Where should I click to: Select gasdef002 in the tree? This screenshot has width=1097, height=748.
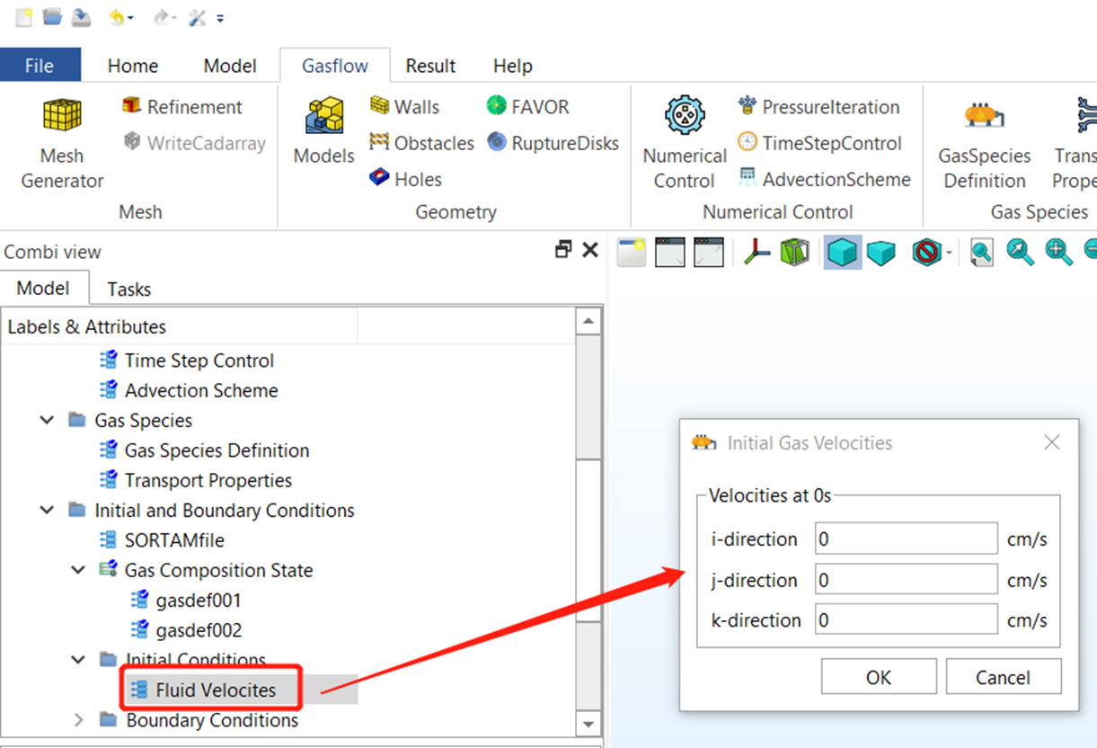198,630
